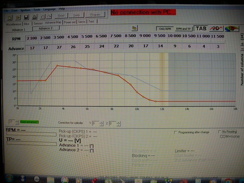Viewport: 244px width, 183px height.
Task: Open a file with the folder icon
Action: coord(18,17)
